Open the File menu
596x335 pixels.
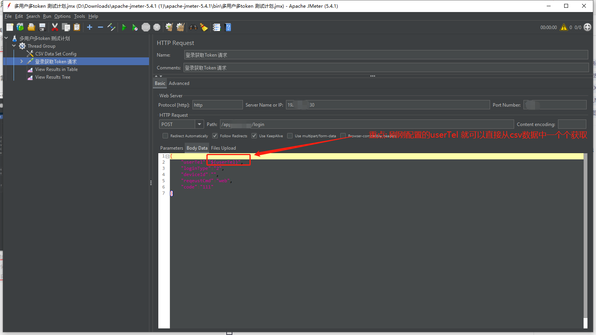click(8, 16)
